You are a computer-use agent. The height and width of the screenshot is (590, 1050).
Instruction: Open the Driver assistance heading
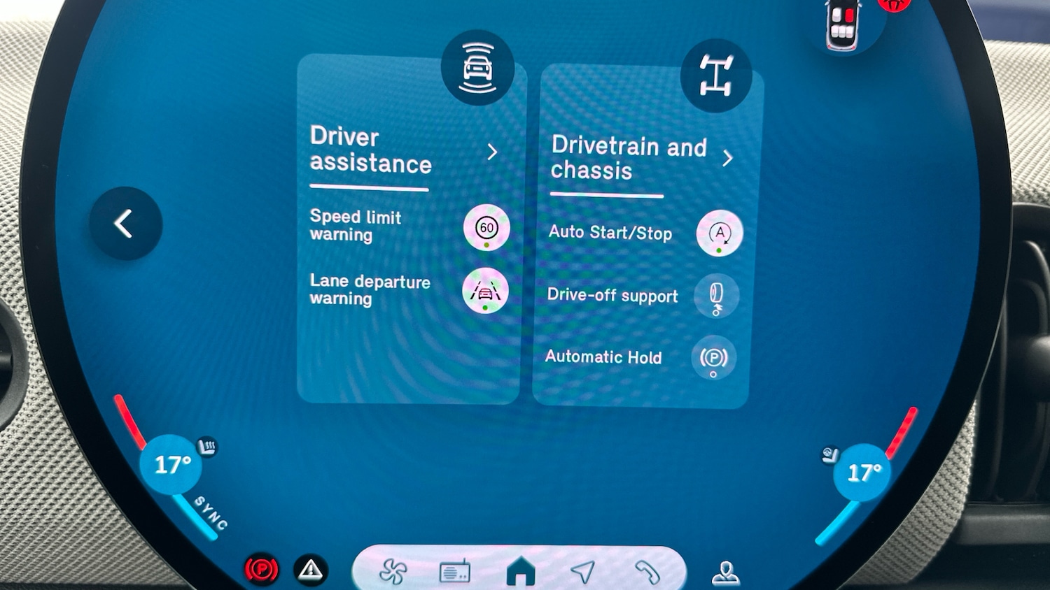pos(371,150)
